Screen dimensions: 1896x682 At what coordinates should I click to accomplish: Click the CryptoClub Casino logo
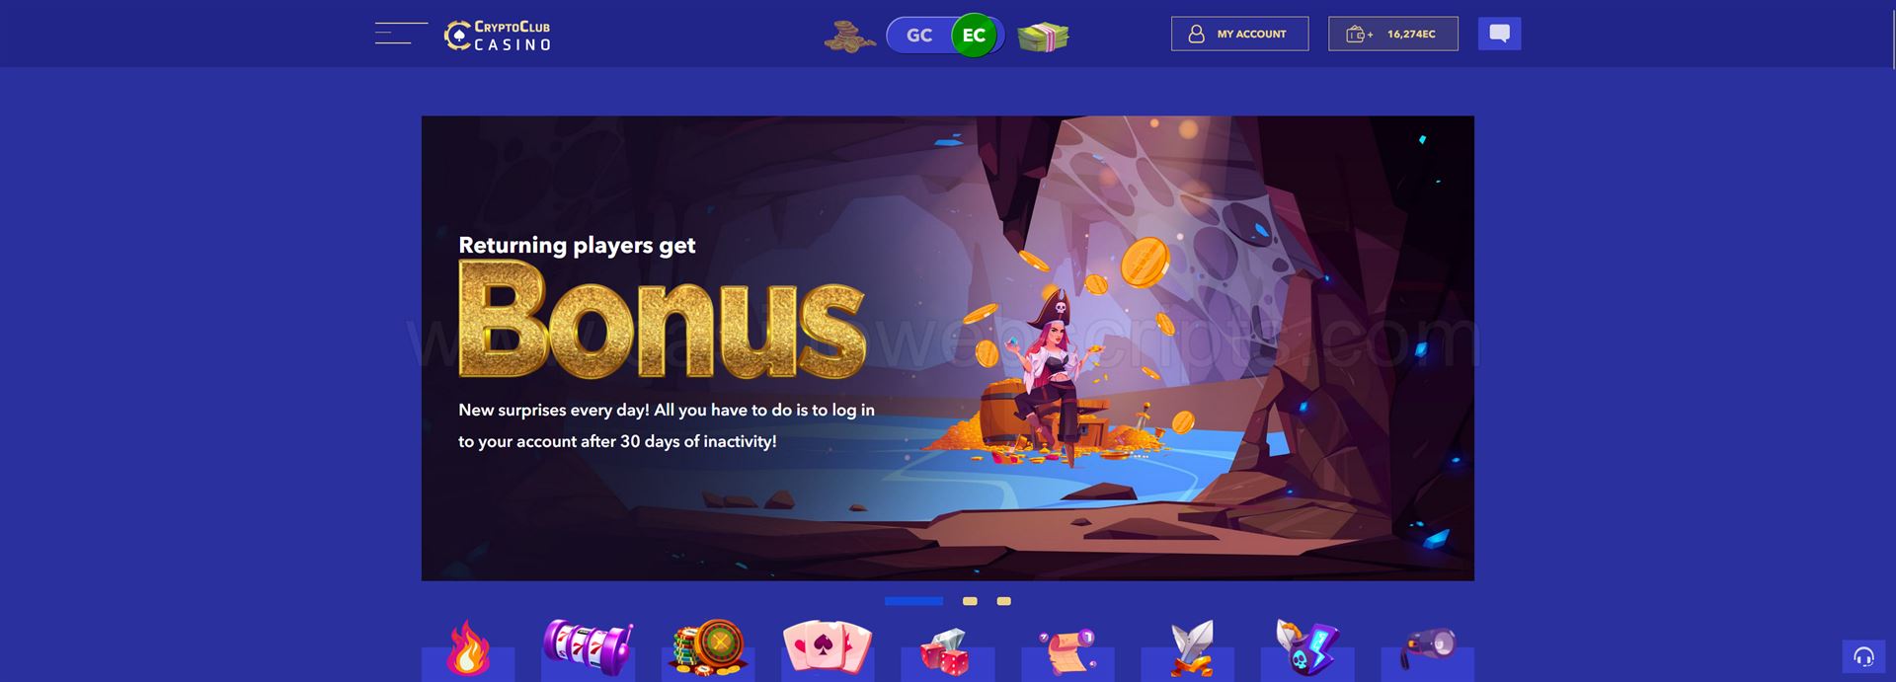point(498,36)
